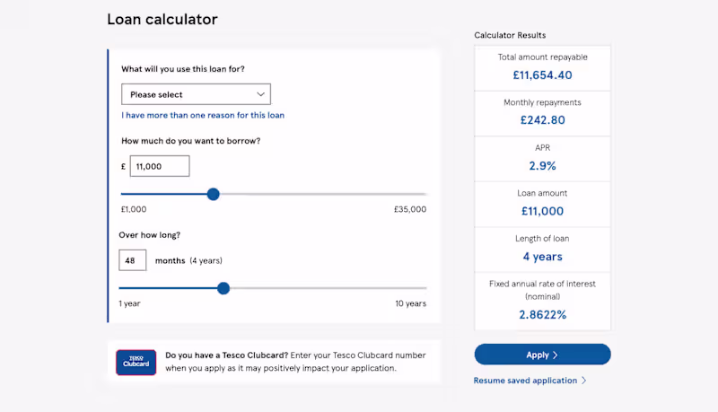Click the 10 years label on duration slider
Screen dimensions: 718x412
point(410,303)
